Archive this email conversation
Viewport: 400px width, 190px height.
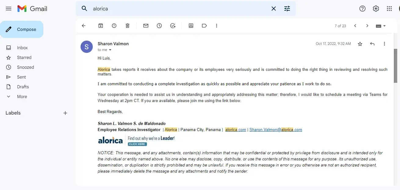tap(101, 26)
